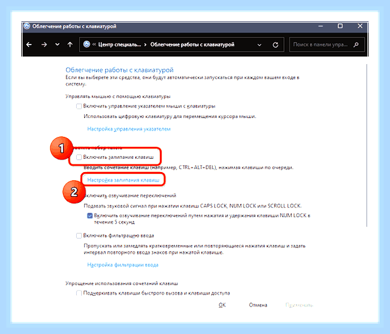This screenshot has width=390, height=334.
Task: Uncheck NUM LOCK hold toggle sounds checkbox
Action: [x=90, y=215]
